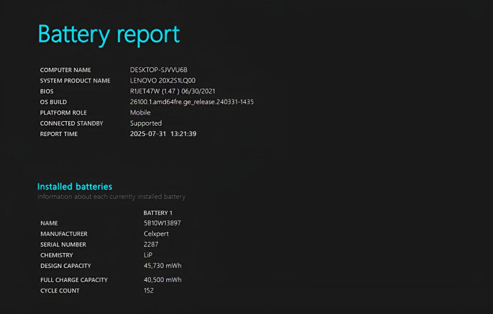
Task: Click the 152 cycle count value
Action: point(149,291)
